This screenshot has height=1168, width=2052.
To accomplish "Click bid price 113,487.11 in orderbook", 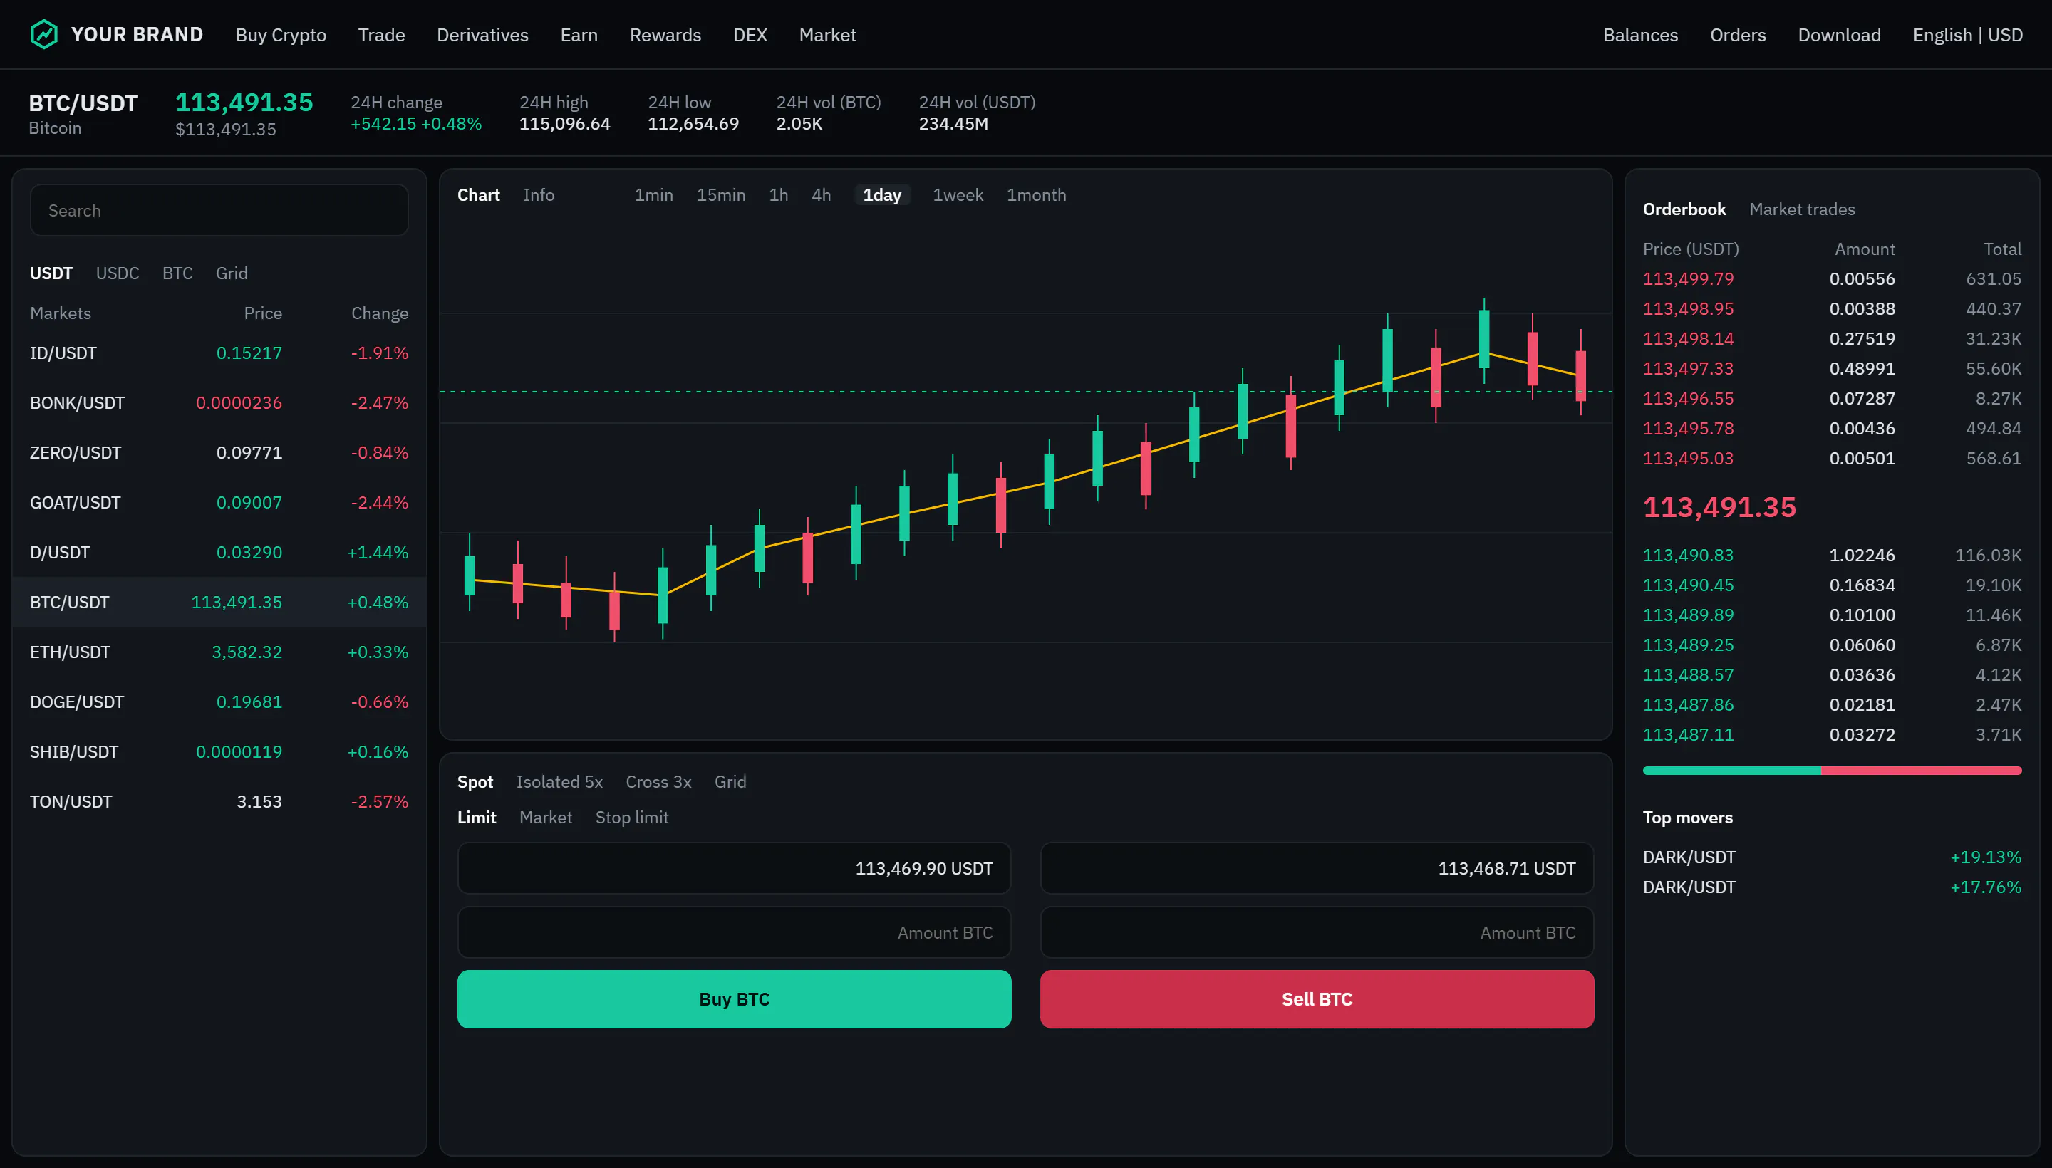I will (x=1688, y=735).
